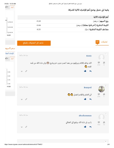Image resolution: width=114 pixels, height=148 pixels.
Task: Reply to Bozayed's comment
Action: point(90,99)
